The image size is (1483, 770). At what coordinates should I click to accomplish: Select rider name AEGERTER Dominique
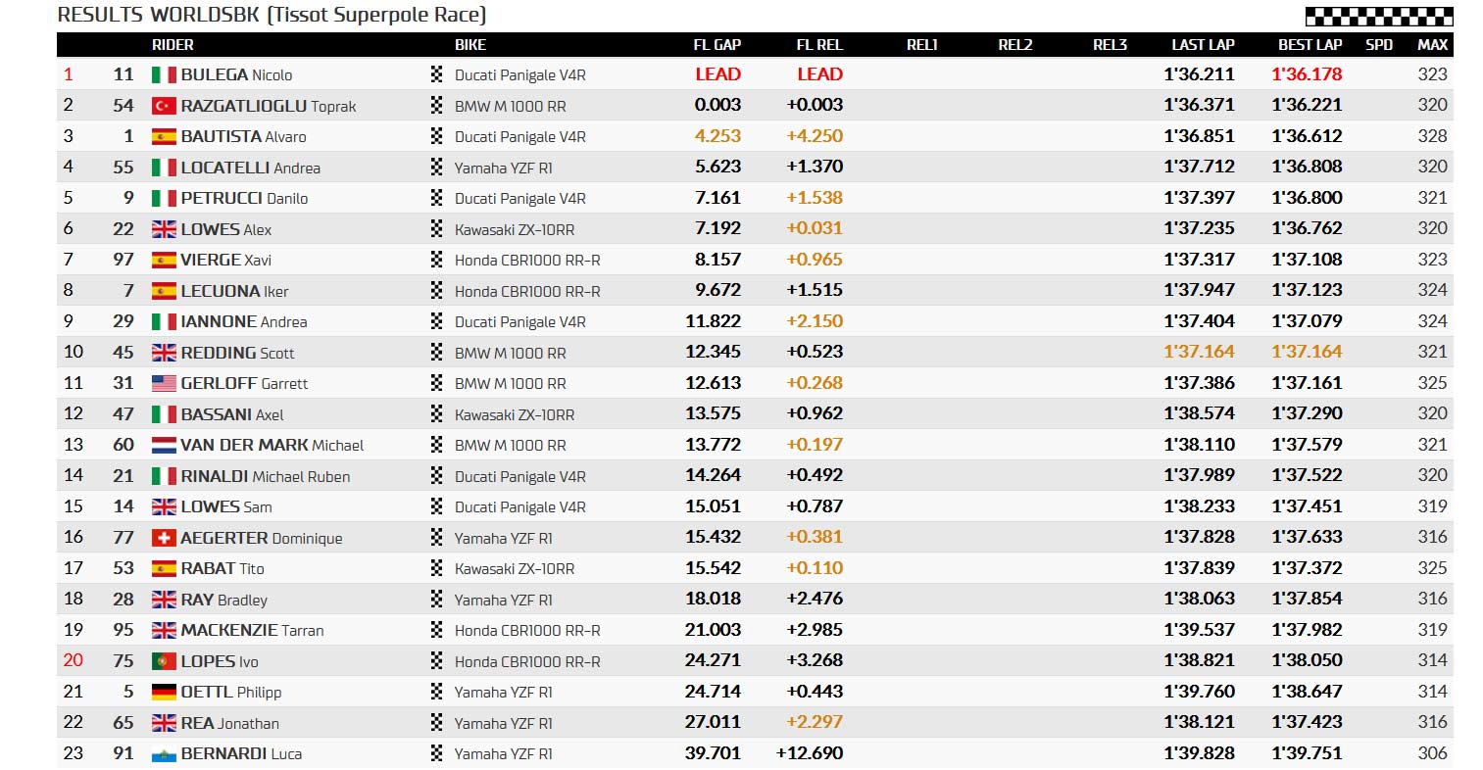click(x=262, y=538)
